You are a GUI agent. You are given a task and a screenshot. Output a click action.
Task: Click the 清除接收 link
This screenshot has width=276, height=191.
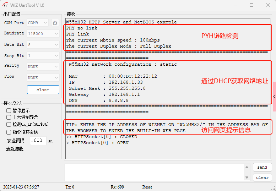point(15,149)
